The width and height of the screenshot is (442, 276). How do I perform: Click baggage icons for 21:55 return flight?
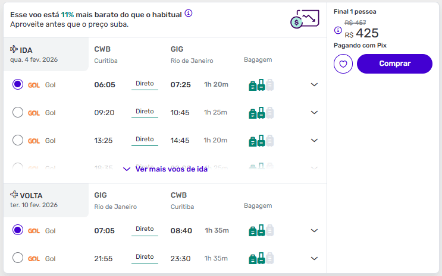[x=261, y=258]
